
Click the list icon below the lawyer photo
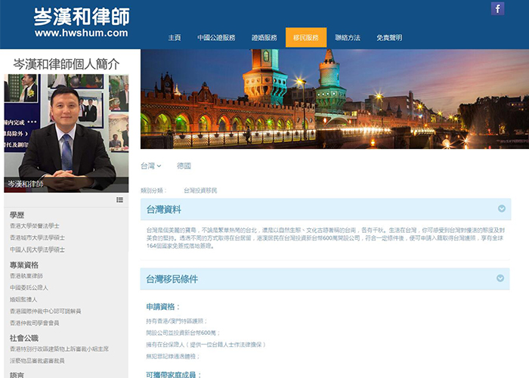coord(119,200)
